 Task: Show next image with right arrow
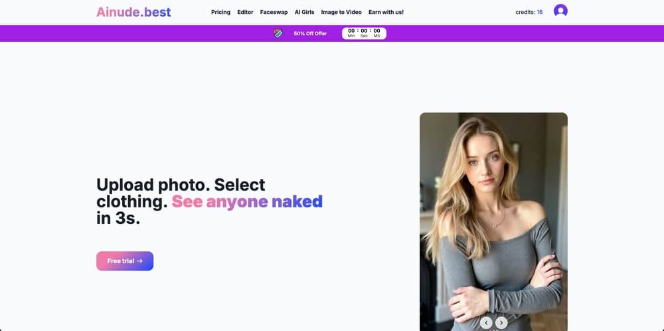click(x=501, y=323)
